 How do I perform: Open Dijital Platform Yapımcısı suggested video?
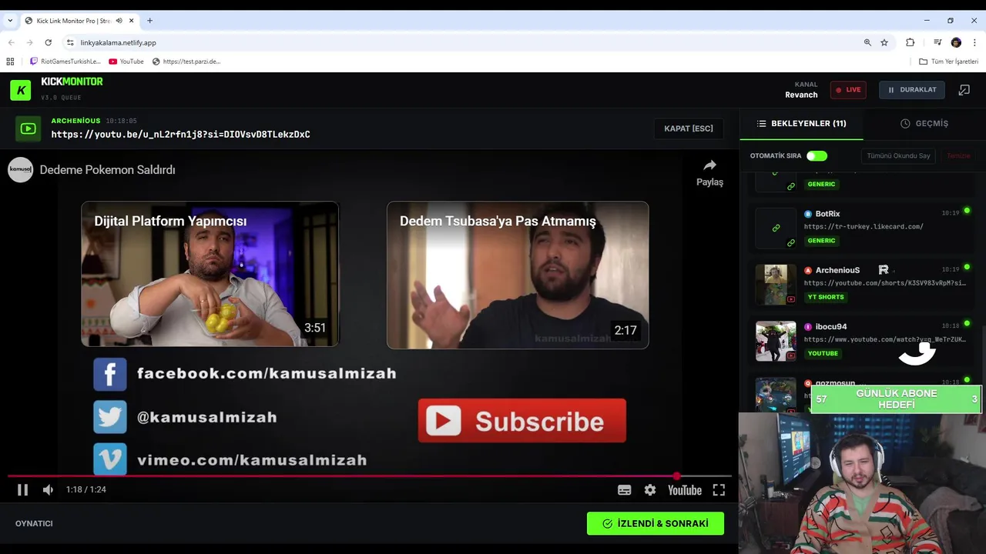click(x=210, y=274)
